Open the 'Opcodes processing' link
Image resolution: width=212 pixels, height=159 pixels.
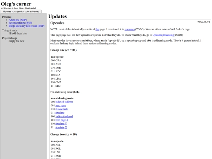click(163, 35)
